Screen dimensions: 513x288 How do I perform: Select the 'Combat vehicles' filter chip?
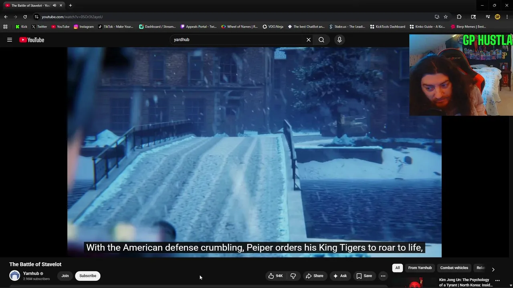tap(454, 268)
